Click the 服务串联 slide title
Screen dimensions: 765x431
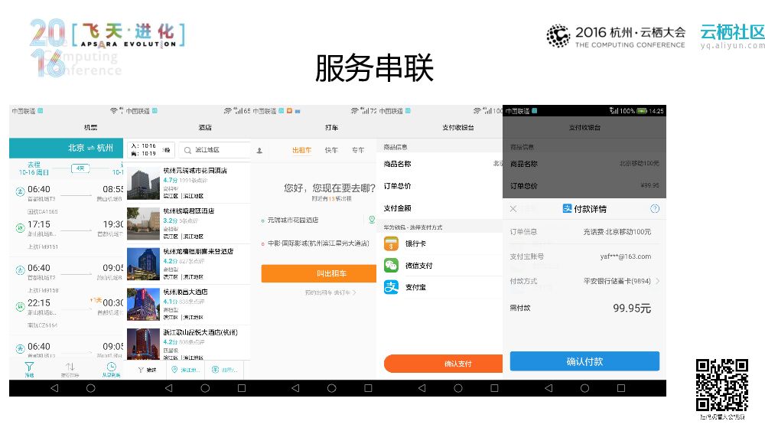[375, 68]
